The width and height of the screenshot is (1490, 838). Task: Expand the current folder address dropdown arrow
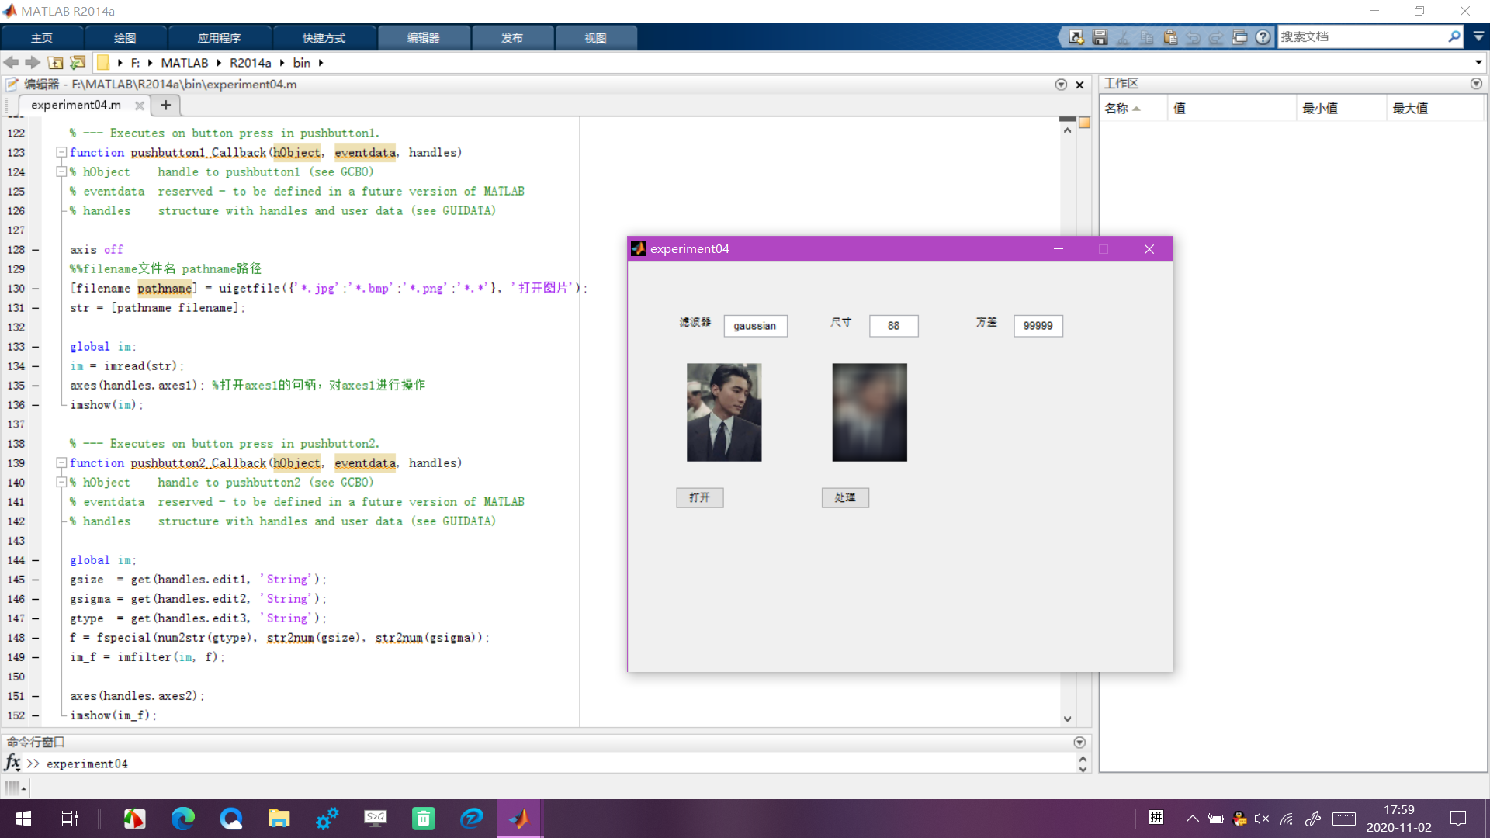(x=1478, y=63)
